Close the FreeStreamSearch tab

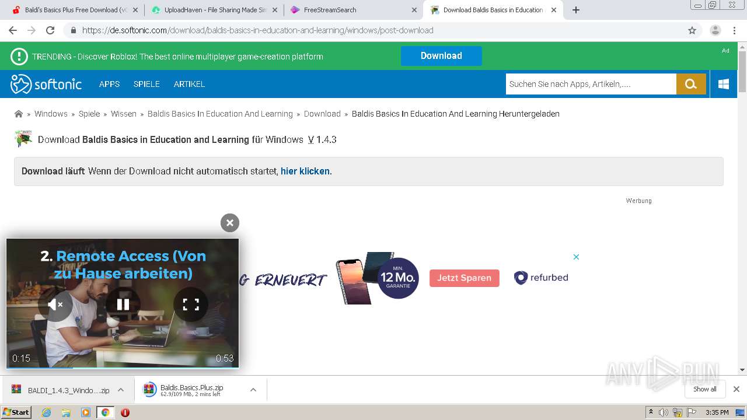pos(414,10)
